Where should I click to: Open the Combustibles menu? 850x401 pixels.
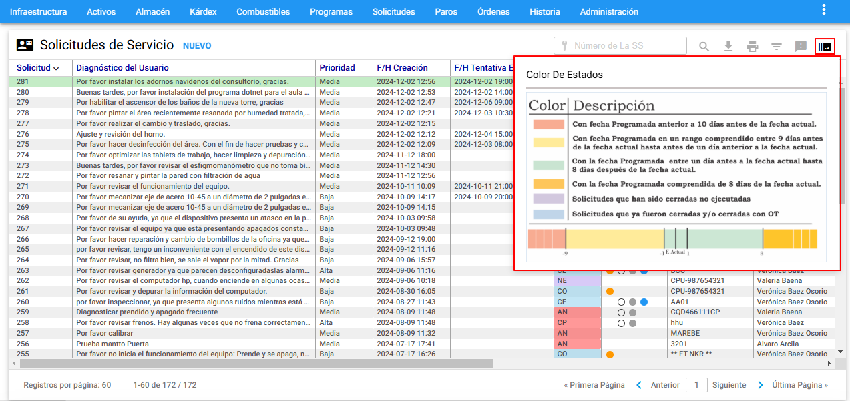[263, 11]
